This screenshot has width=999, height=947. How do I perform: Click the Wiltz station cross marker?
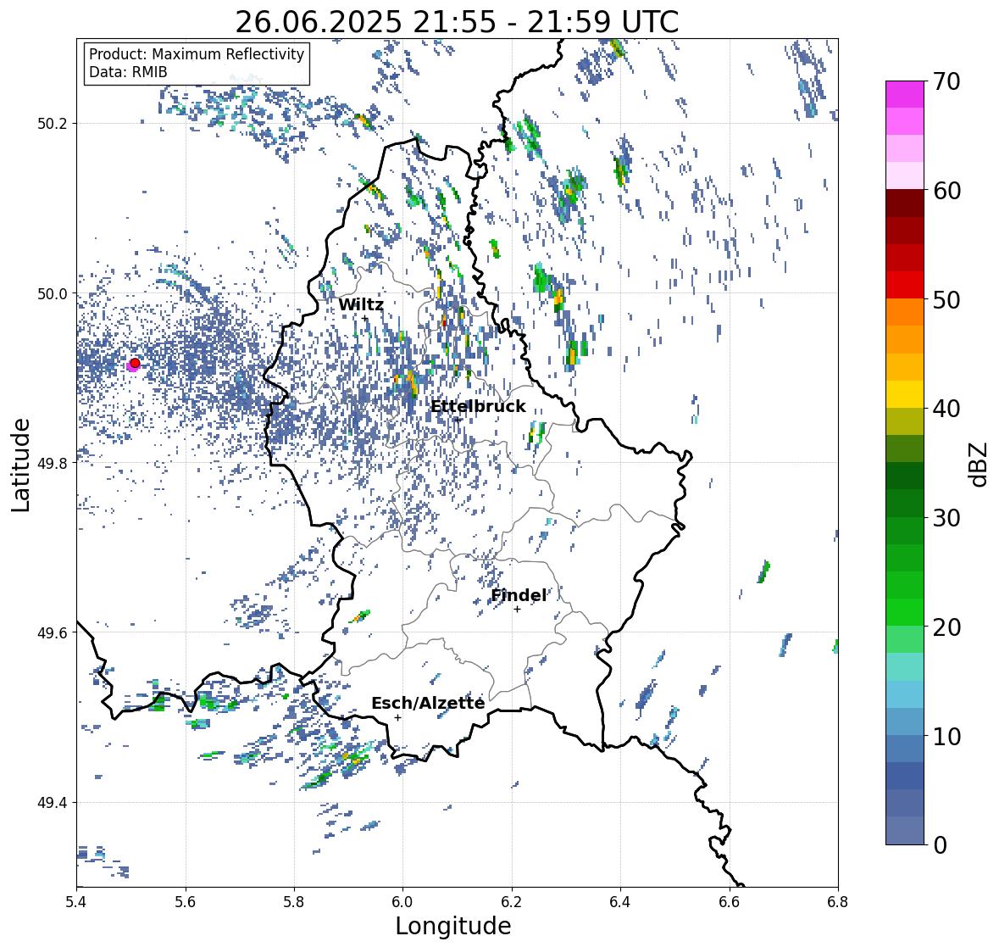365,319
